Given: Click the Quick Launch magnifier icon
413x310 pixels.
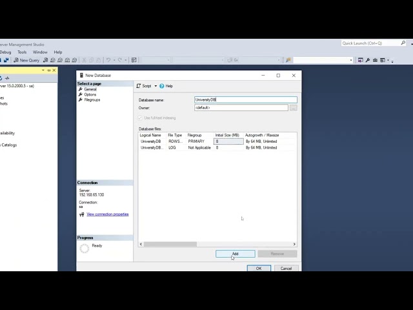Looking at the screenshot, I should coord(403,43).
